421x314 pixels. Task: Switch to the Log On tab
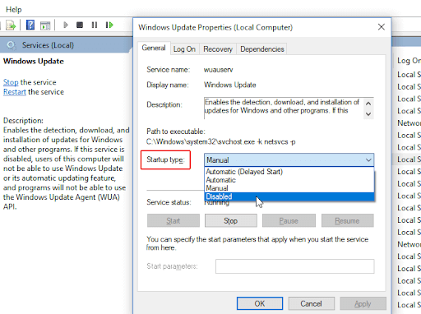pyautogui.click(x=184, y=49)
